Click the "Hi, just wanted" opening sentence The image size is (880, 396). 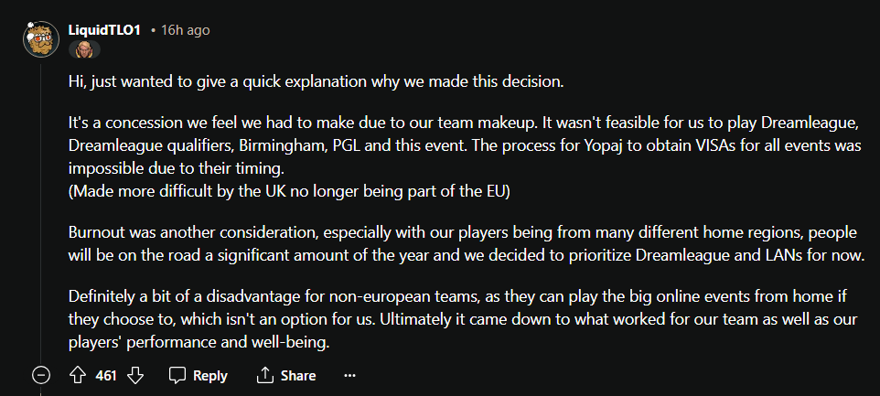[317, 81]
